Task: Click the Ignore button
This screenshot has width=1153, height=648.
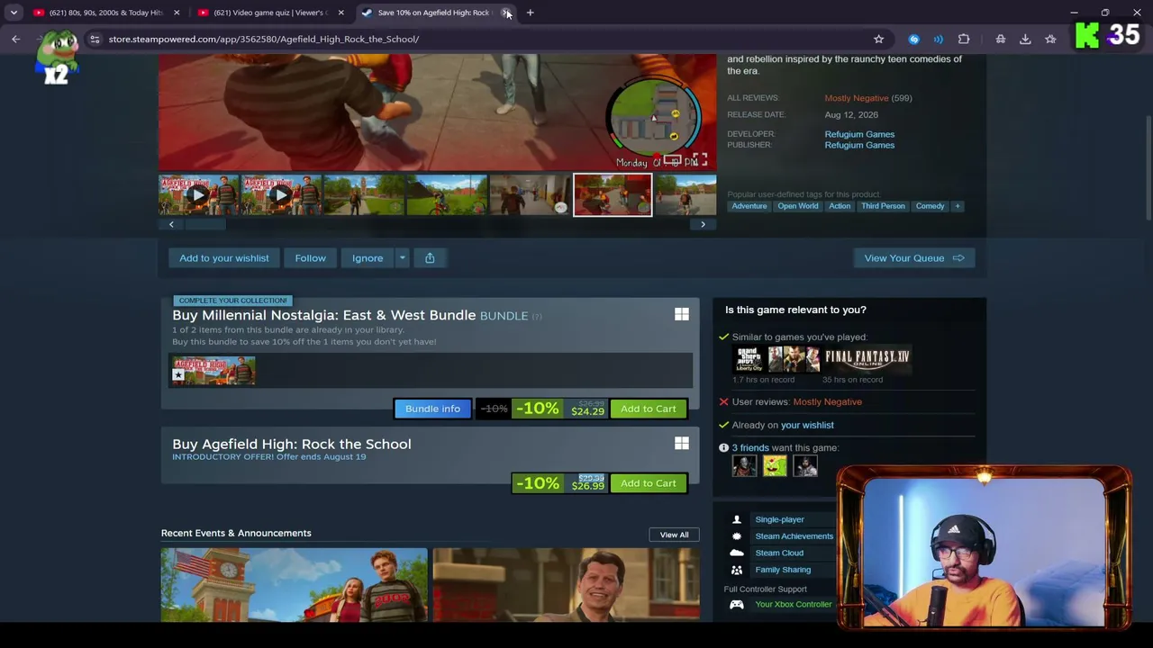Action: 368,258
